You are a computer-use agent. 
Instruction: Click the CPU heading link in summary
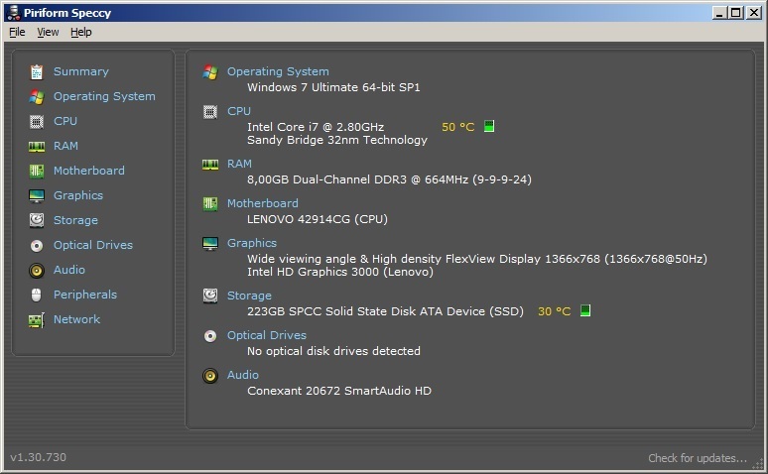239,111
